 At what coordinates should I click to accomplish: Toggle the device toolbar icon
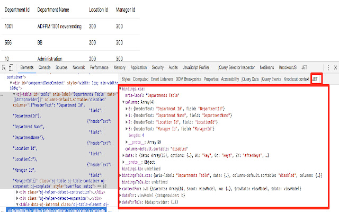click(x=11, y=68)
